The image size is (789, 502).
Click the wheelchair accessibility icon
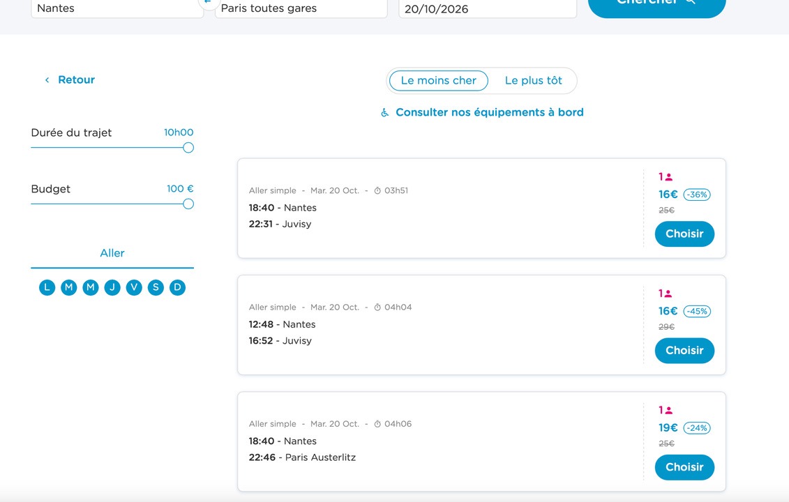pyautogui.click(x=384, y=112)
